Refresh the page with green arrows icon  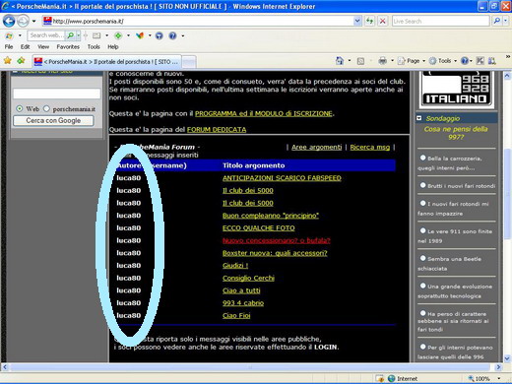coord(370,22)
